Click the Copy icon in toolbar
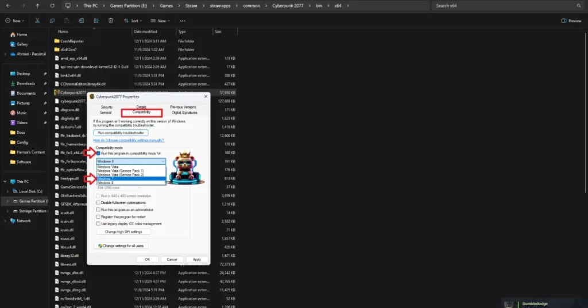Viewport: 588px width, 308px height. pos(52,21)
